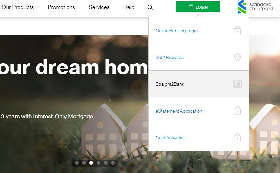Click lock icon beside eStatement Application

click(x=237, y=111)
